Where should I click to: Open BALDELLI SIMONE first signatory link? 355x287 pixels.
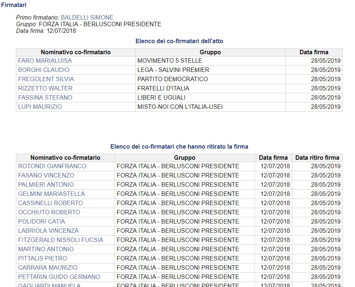click(87, 17)
